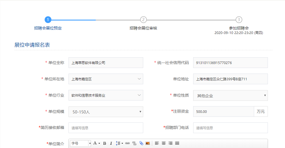The width and height of the screenshot is (285, 148).
Task: Open the 单位性质 select box
Action: click(x=230, y=95)
